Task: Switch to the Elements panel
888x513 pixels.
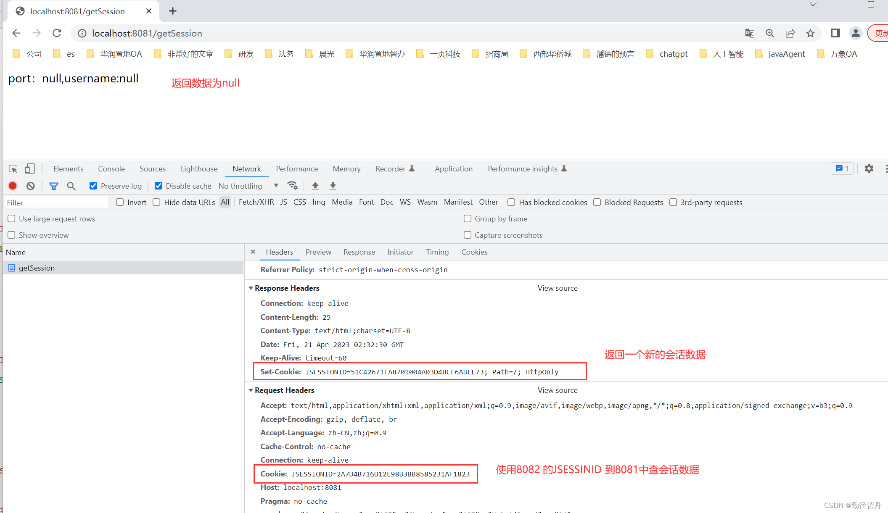Action: point(68,168)
